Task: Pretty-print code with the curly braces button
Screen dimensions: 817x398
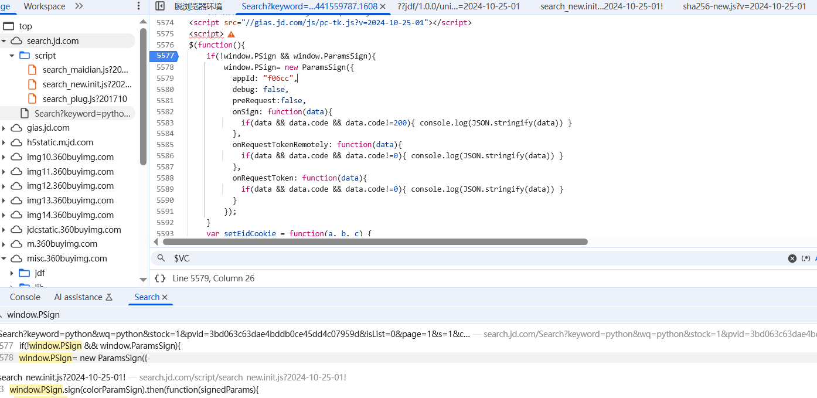Action: 160,278
